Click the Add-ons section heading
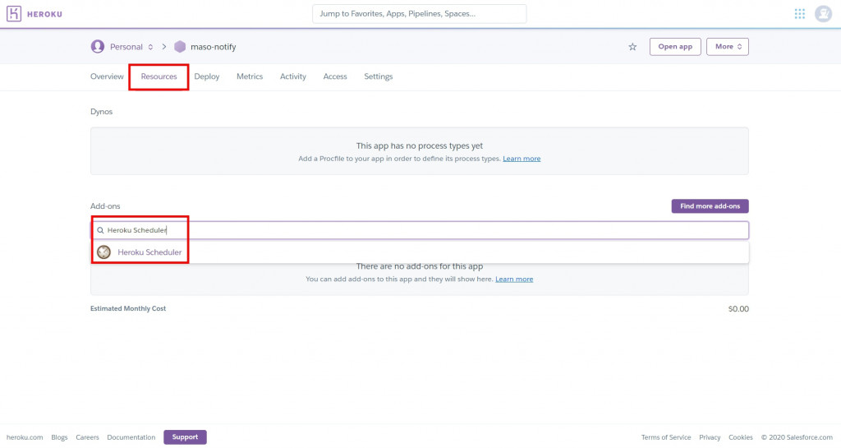Image resolution: width=841 pixels, height=448 pixels. [105, 206]
